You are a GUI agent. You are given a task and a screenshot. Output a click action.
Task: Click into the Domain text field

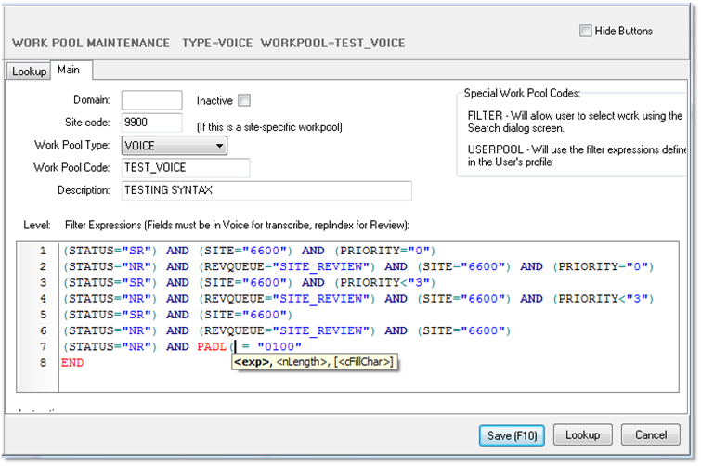[x=151, y=100]
